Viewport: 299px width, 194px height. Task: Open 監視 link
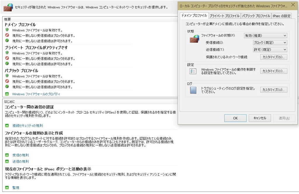(16, 188)
